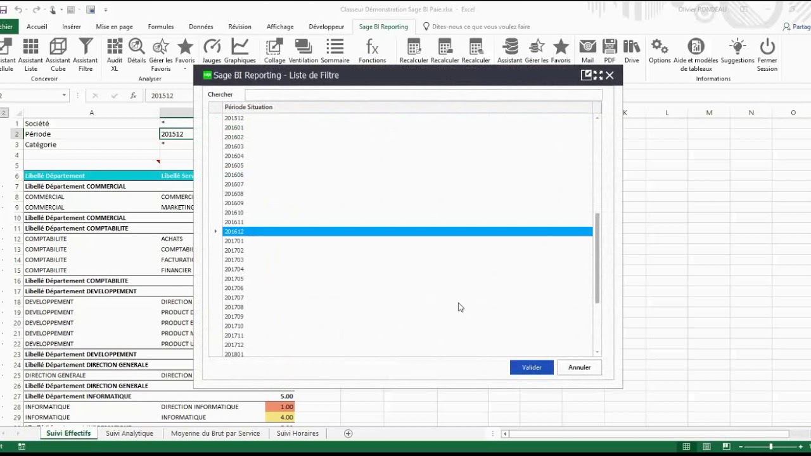Select the Sage BI Reporting ribbon tab

coord(383,27)
